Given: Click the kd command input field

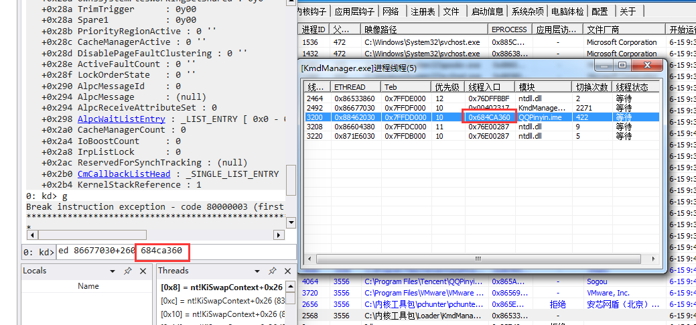Looking at the screenshot, I should pyautogui.click(x=174, y=251).
